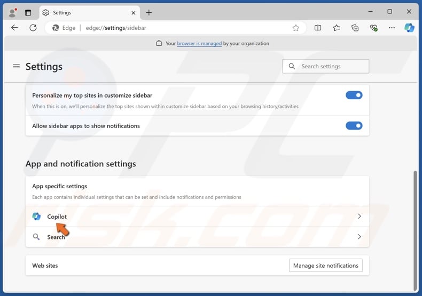Click 'Web sites' label
The image size is (422, 296).
click(45, 266)
